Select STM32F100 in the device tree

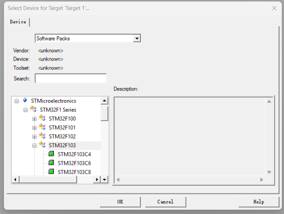[62, 119]
